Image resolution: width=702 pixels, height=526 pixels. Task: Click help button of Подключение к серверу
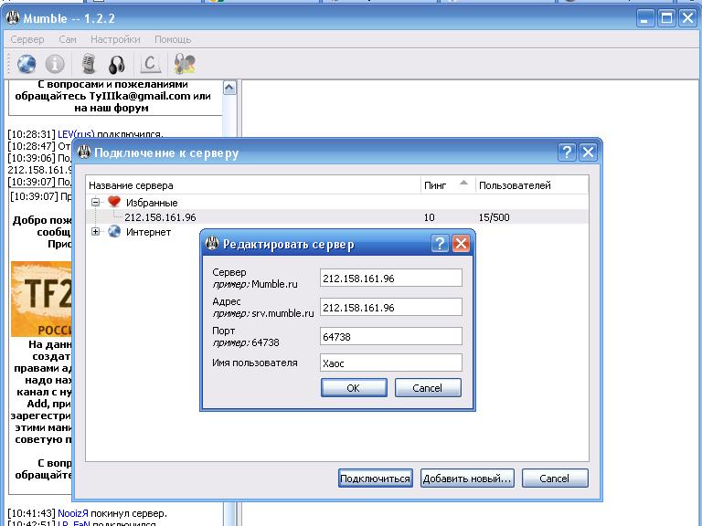point(567,153)
